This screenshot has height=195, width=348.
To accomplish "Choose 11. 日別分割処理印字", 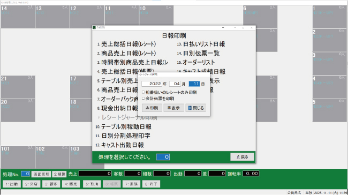I will click(123, 136).
